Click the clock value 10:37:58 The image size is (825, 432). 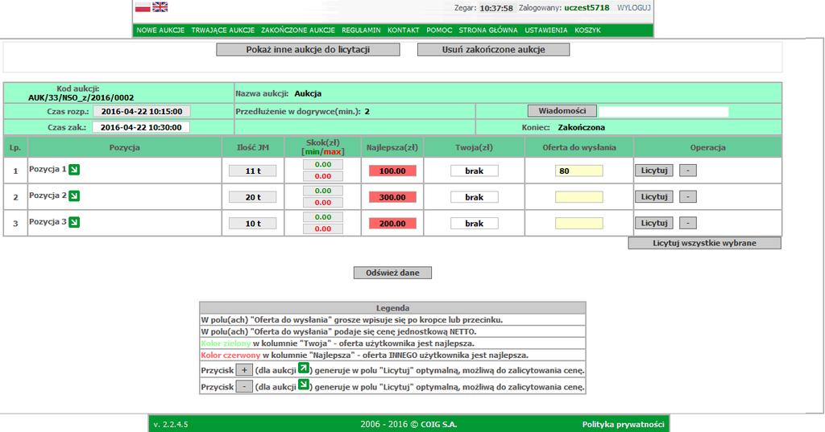(x=496, y=8)
